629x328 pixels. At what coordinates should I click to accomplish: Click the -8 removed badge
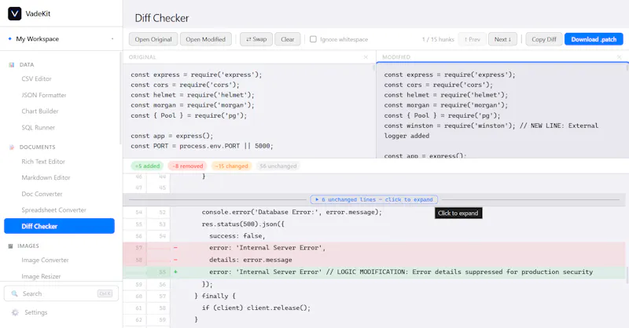tap(188, 166)
